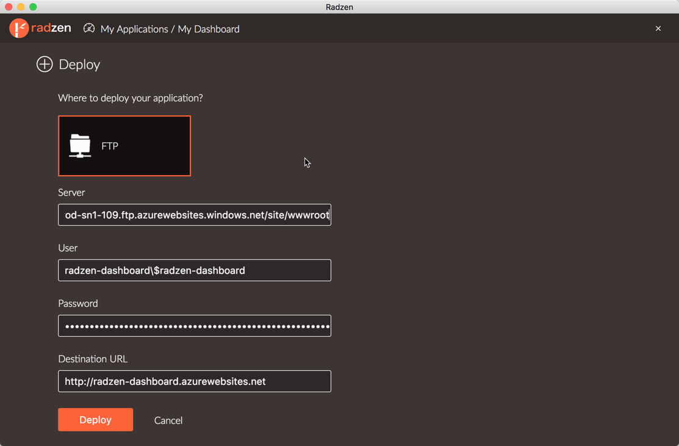Click the radzen wordmark text
Viewport: 679px width, 446px height.
51,27
